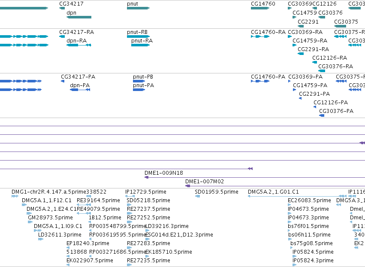Select the pnut-RA transcript bar
365x267 pixels.
(x=140, y=45)
